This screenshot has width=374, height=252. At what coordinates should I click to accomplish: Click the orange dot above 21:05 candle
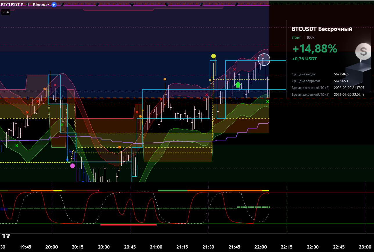click(x=165, y=79)
